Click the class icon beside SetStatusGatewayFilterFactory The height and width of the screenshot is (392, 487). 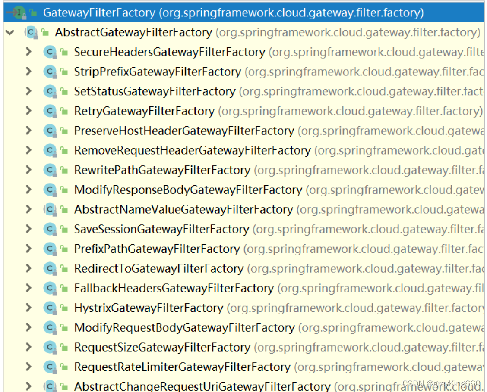coord(51,91)
